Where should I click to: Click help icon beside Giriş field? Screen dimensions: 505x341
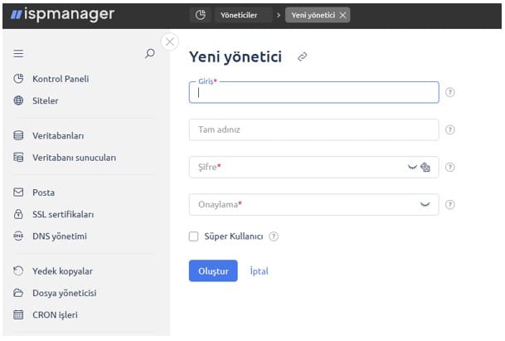[x=450, y=92]
